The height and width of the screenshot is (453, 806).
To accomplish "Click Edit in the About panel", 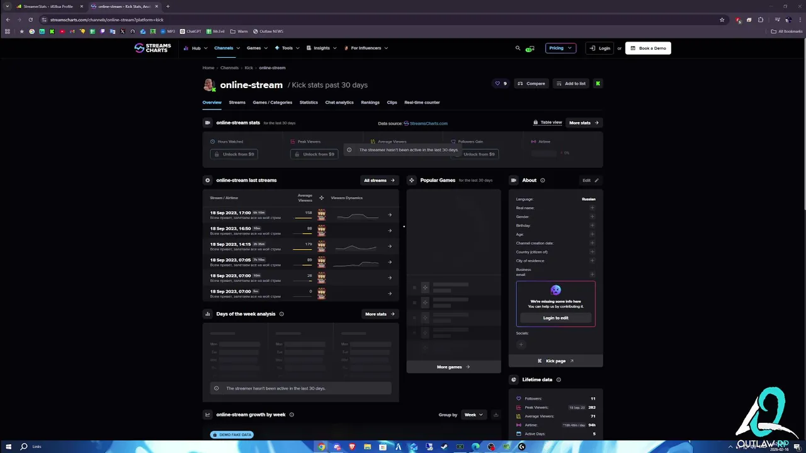I will pos(590,181).
